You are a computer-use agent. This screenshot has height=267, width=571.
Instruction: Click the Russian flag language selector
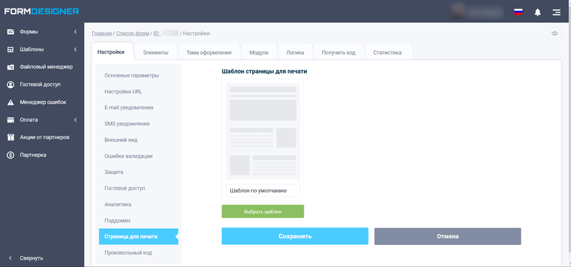[x=518, y=12]
